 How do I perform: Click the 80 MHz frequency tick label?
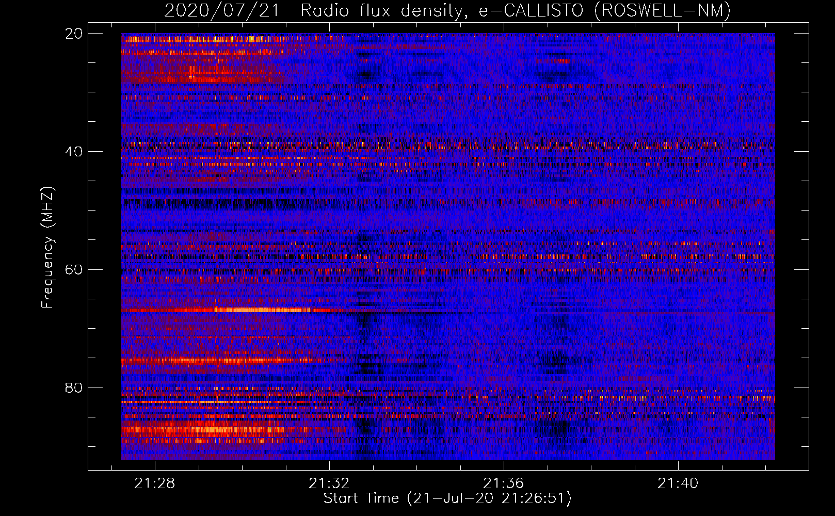pos(74,388)
